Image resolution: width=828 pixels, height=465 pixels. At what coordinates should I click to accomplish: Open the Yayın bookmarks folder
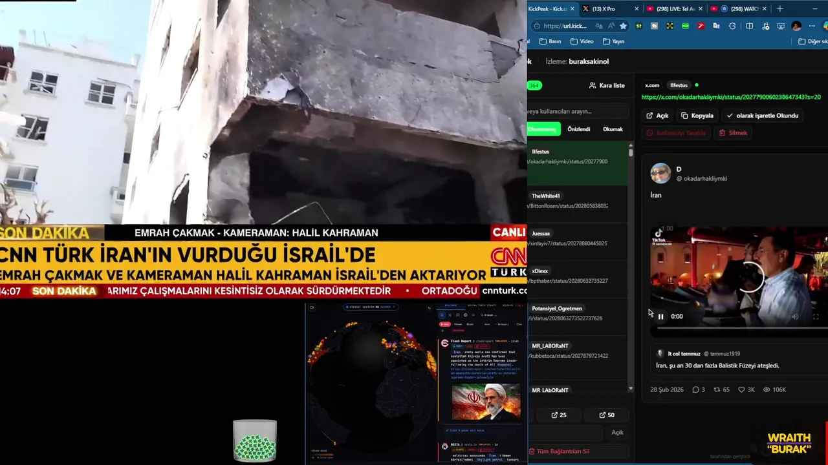coord(613,41)
